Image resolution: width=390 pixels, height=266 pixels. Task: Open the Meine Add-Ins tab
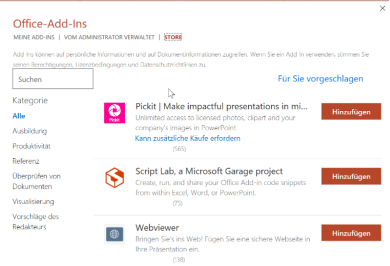point(34,37)
